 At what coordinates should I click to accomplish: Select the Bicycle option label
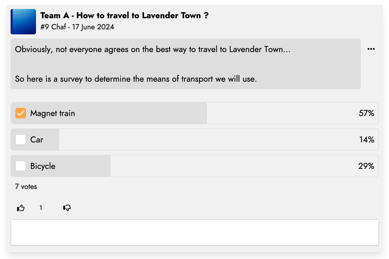pos(43,166)
